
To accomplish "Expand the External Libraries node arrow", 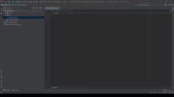I will click(x=3, y=22).
